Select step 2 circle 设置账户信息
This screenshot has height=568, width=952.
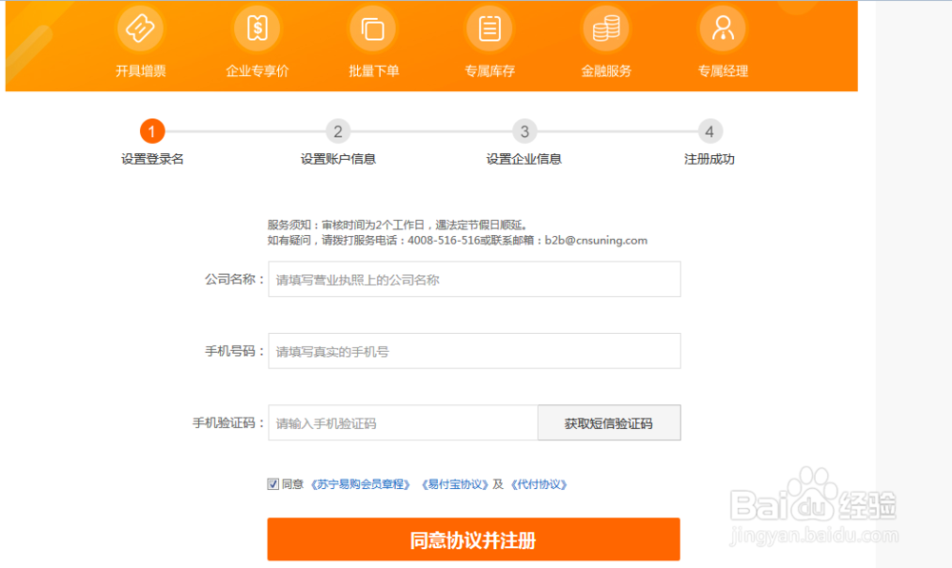(338, 131)
